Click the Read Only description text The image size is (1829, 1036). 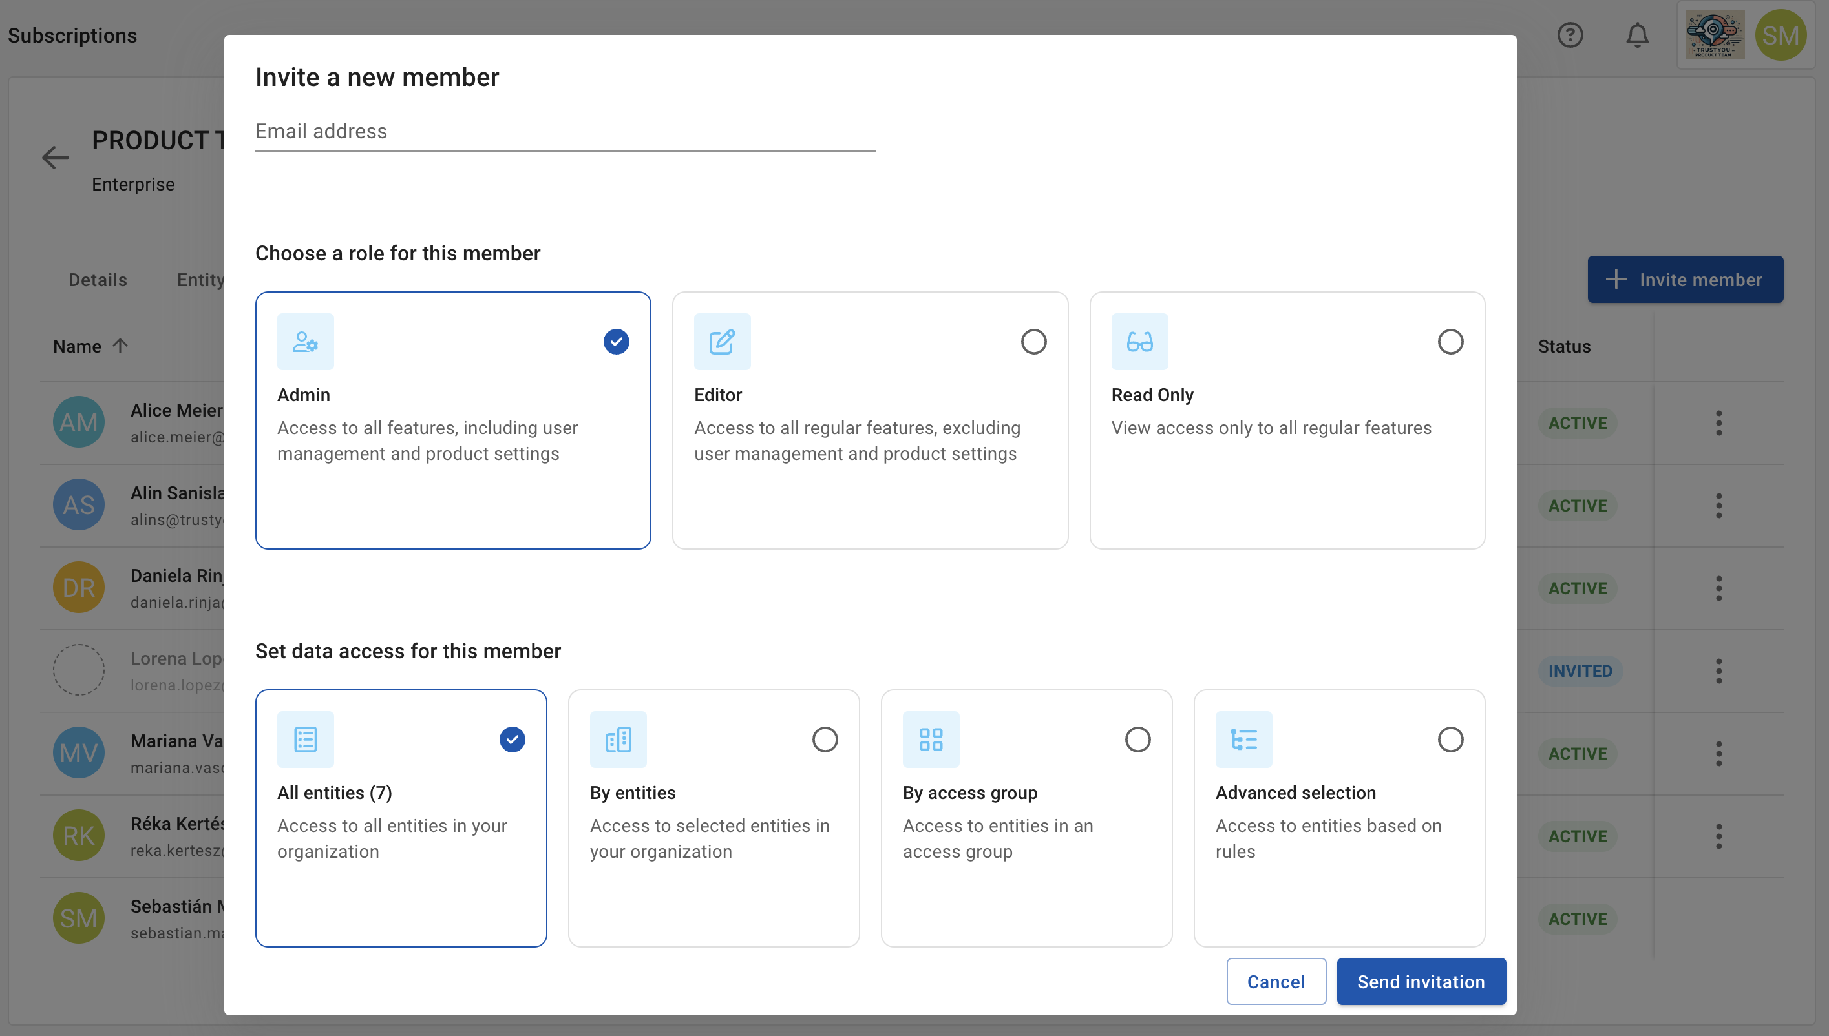1271,428
